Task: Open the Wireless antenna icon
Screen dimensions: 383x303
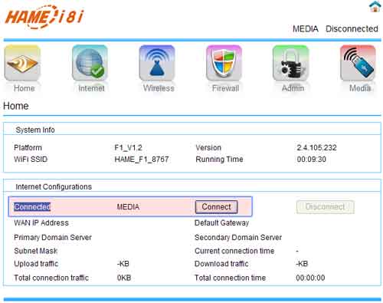Action: click(157, 63)
